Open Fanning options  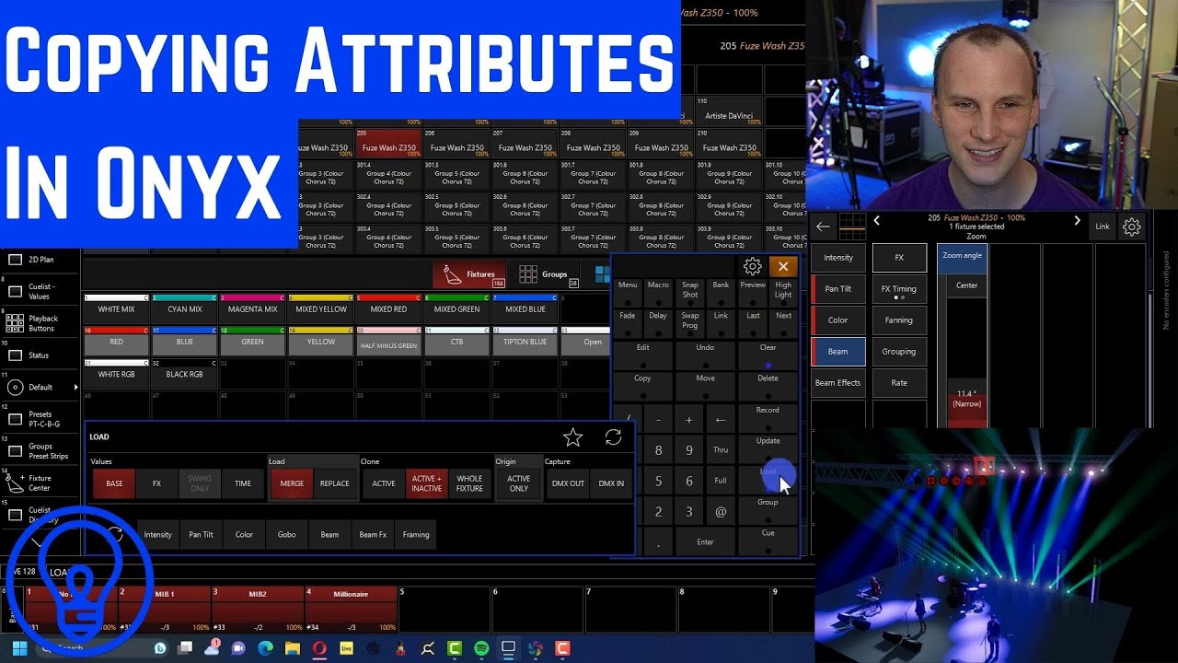(x=899, y=320)
